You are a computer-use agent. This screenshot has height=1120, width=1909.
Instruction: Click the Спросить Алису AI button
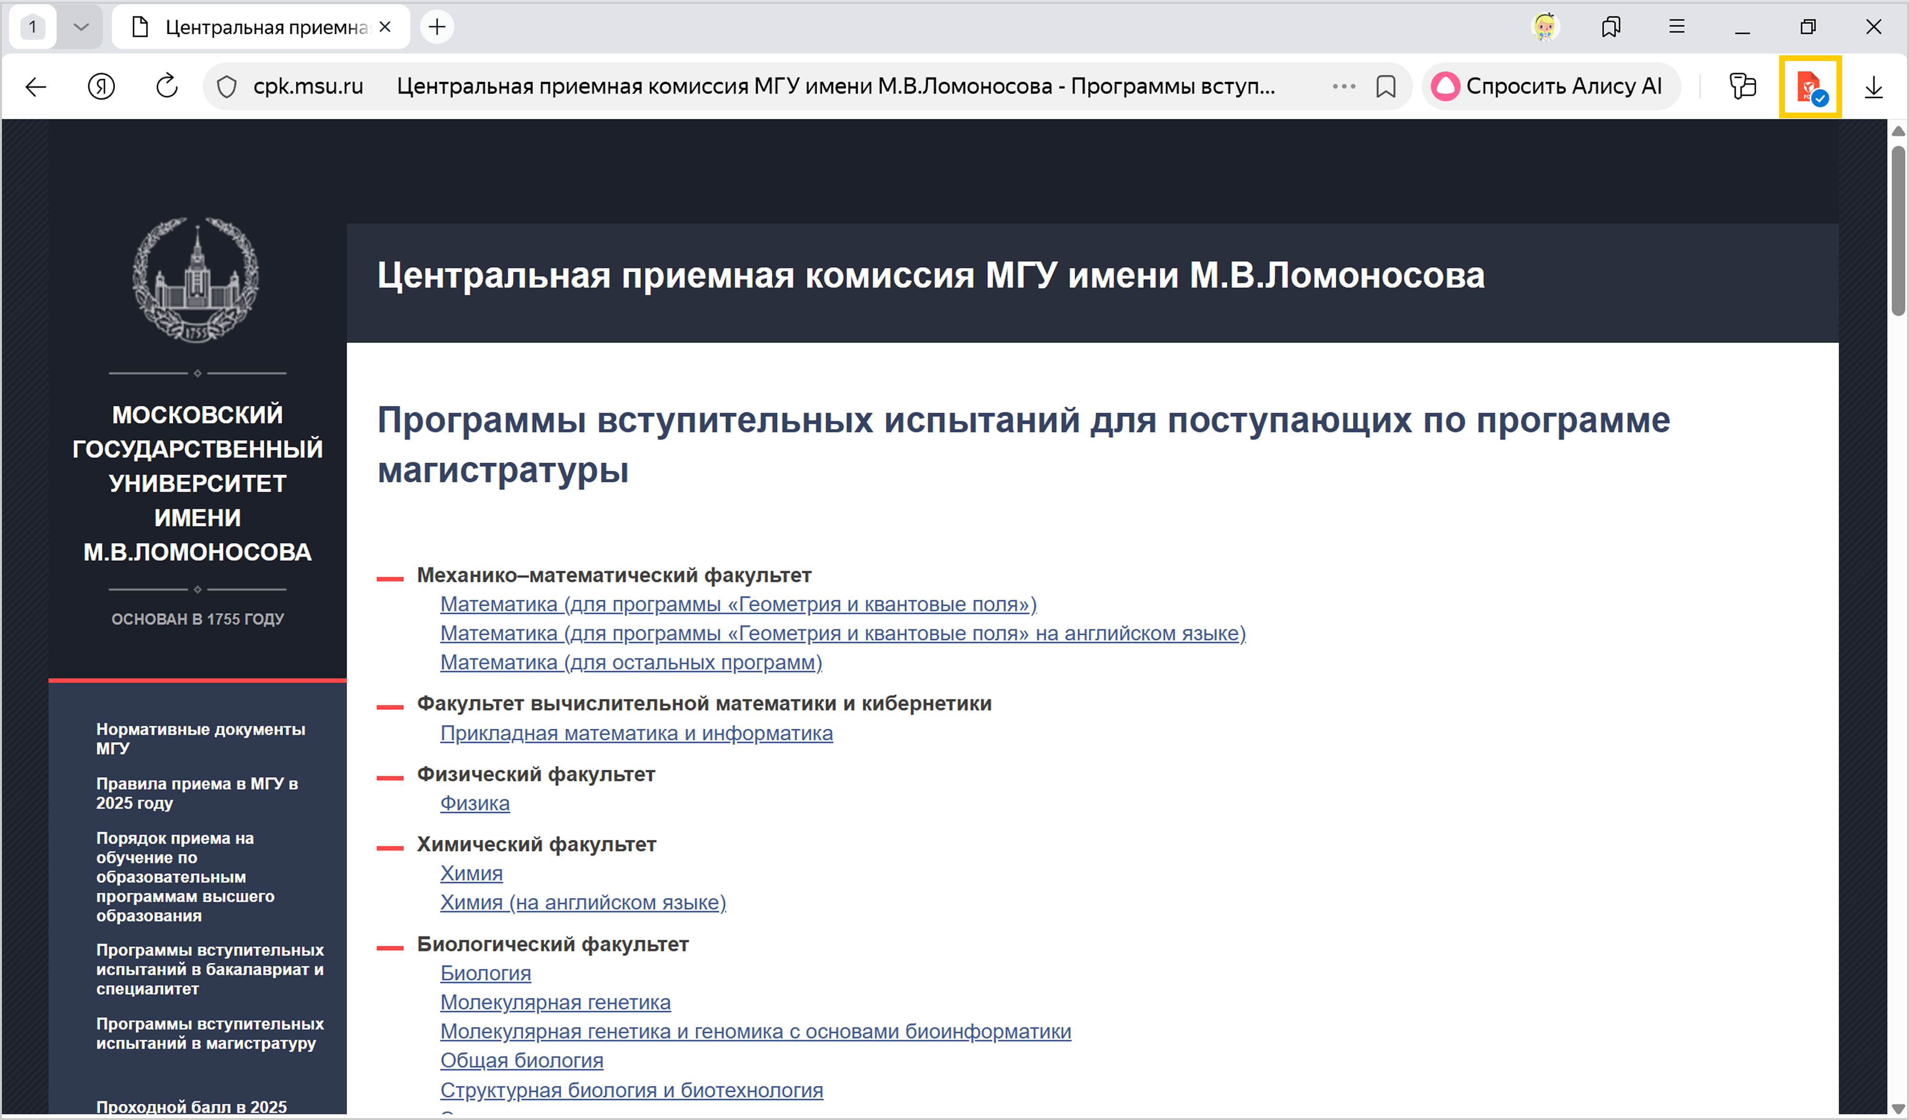[x=1549, y=87]
